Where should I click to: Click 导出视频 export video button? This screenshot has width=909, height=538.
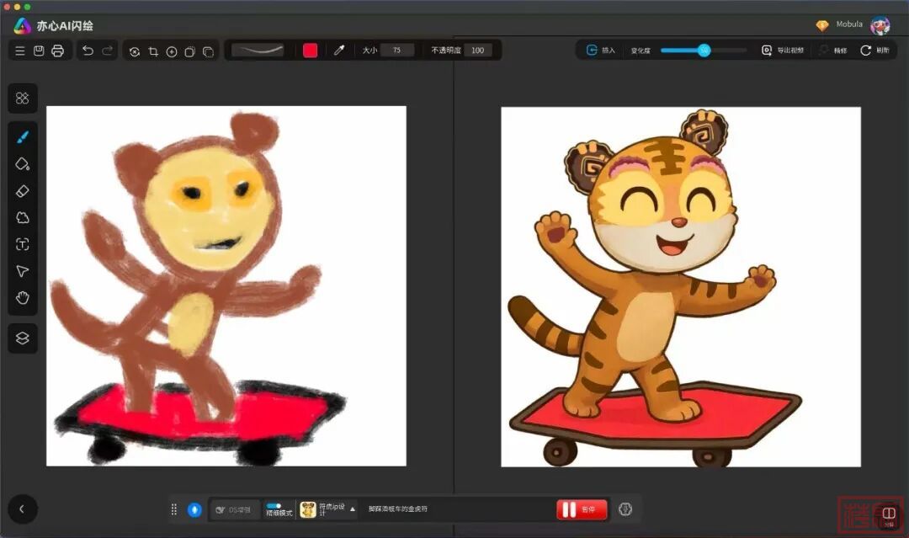783,51
